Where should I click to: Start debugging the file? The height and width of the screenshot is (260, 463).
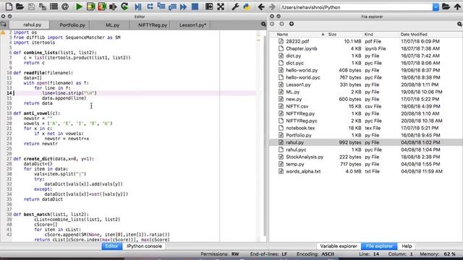[138, 6]
